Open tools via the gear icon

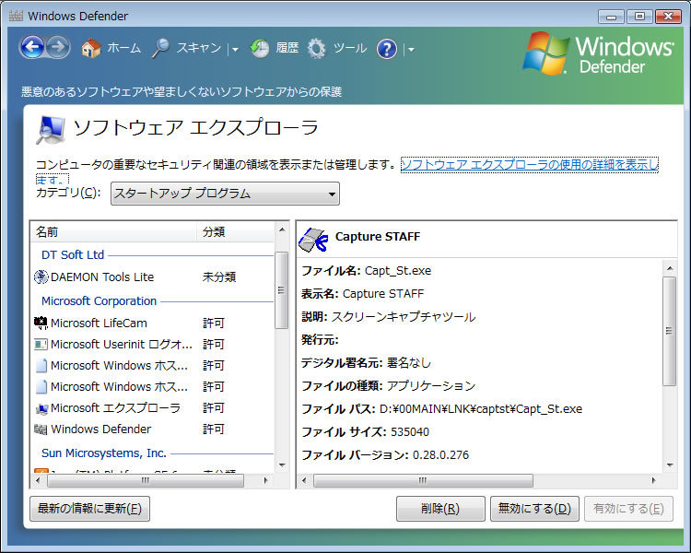[316, 48]
